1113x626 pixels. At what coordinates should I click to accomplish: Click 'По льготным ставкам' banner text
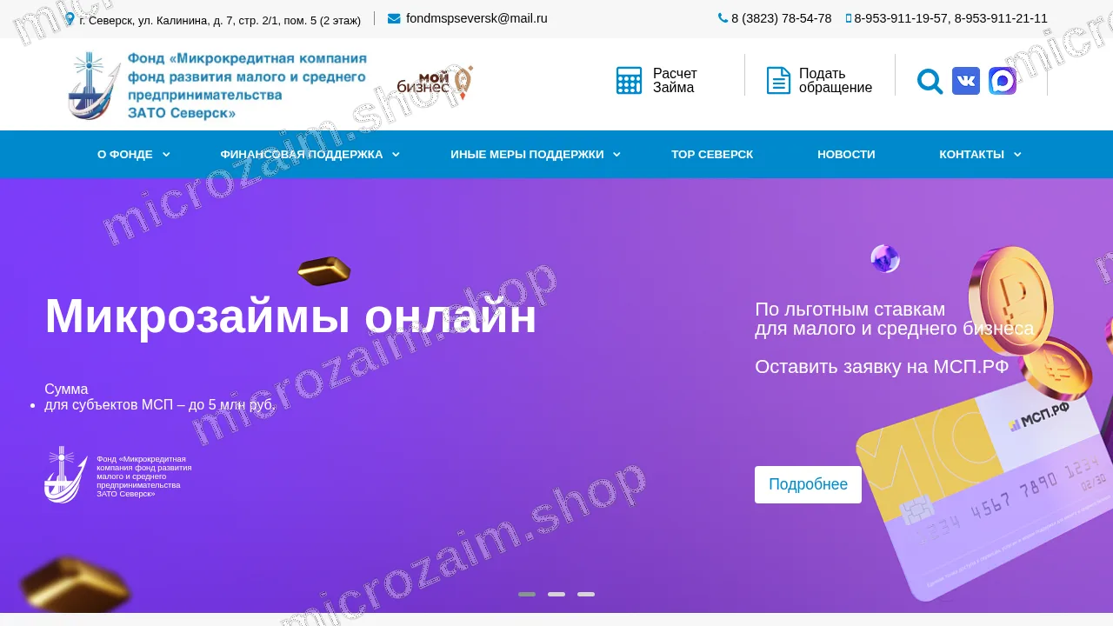(x=850, y=310)
